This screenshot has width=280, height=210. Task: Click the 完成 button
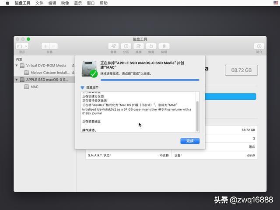click(x=190, y=141)
